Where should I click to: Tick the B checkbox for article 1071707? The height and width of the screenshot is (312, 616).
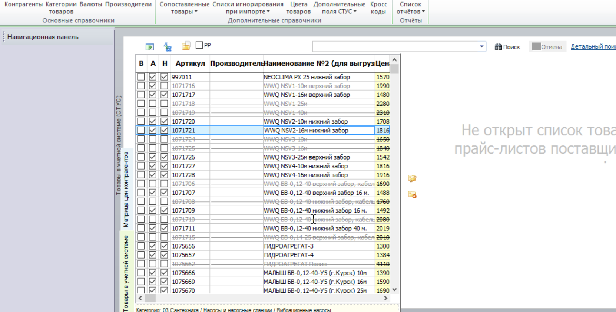coord(141,193)
